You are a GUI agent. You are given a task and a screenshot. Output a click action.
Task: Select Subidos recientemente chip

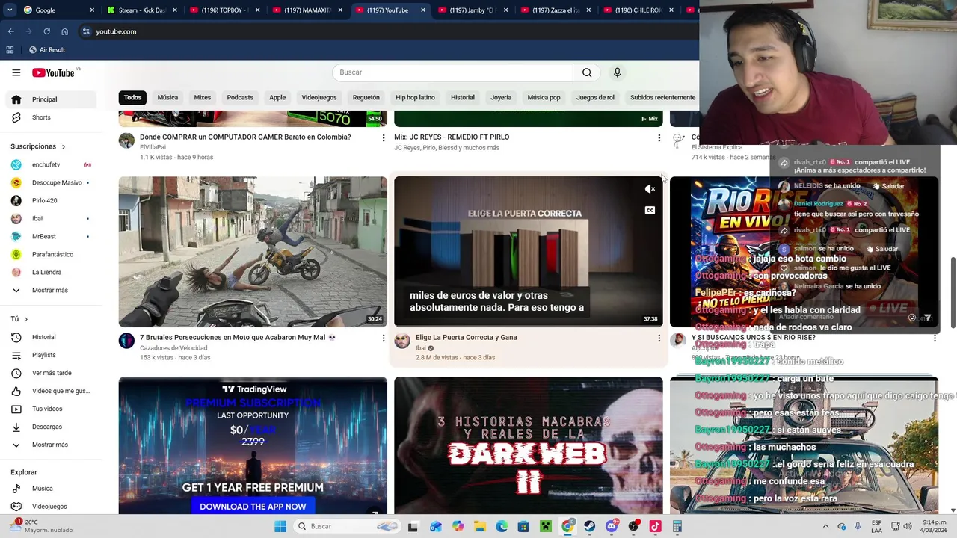click(662, 97)
